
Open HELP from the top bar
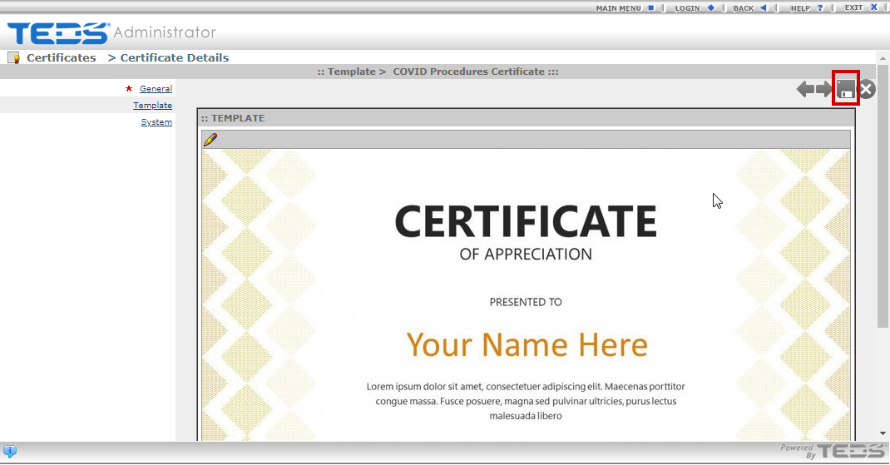point(806,7)
